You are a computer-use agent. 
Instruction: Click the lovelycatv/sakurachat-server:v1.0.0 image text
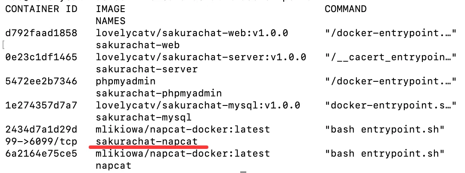pyautogui.click(x=201, y=57)
